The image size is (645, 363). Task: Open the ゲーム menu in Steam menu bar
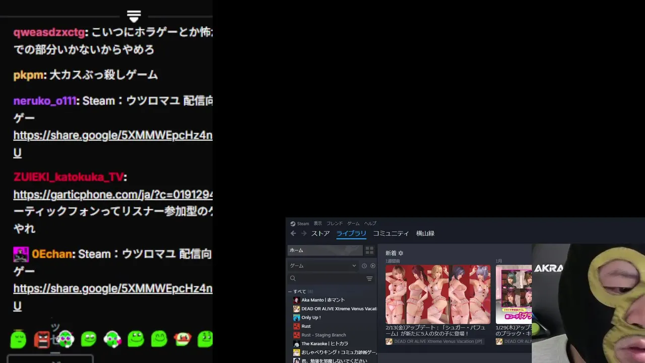point(353,223)
